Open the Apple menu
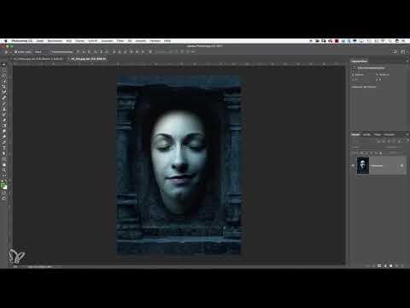This screenshot has width=410, height=308. pyautogui.click(x=5, y=41)
